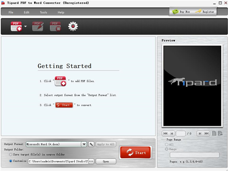The width and height of the screenshot is (228, 171).
Task: Click the page rotate document icon
Action: (220, 133)
